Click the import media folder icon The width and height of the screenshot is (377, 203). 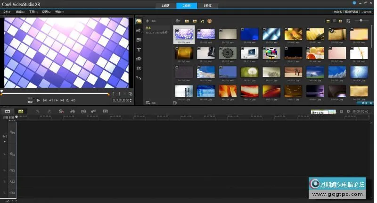pyautogui.click(x=178, y=21)
